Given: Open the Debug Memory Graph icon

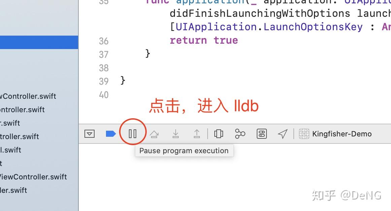Looking at the screenshot, I should 240,134.
